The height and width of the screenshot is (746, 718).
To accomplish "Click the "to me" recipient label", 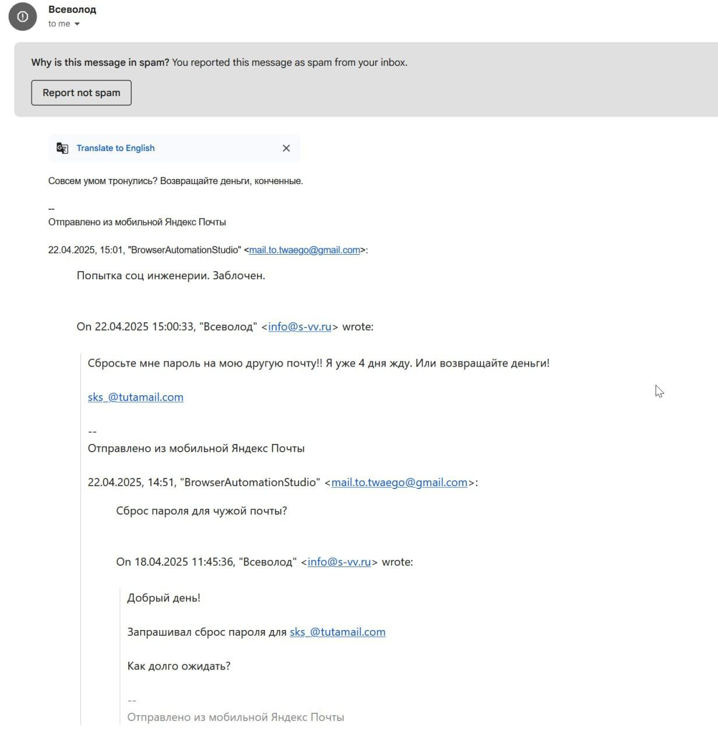I will point(59,24).
